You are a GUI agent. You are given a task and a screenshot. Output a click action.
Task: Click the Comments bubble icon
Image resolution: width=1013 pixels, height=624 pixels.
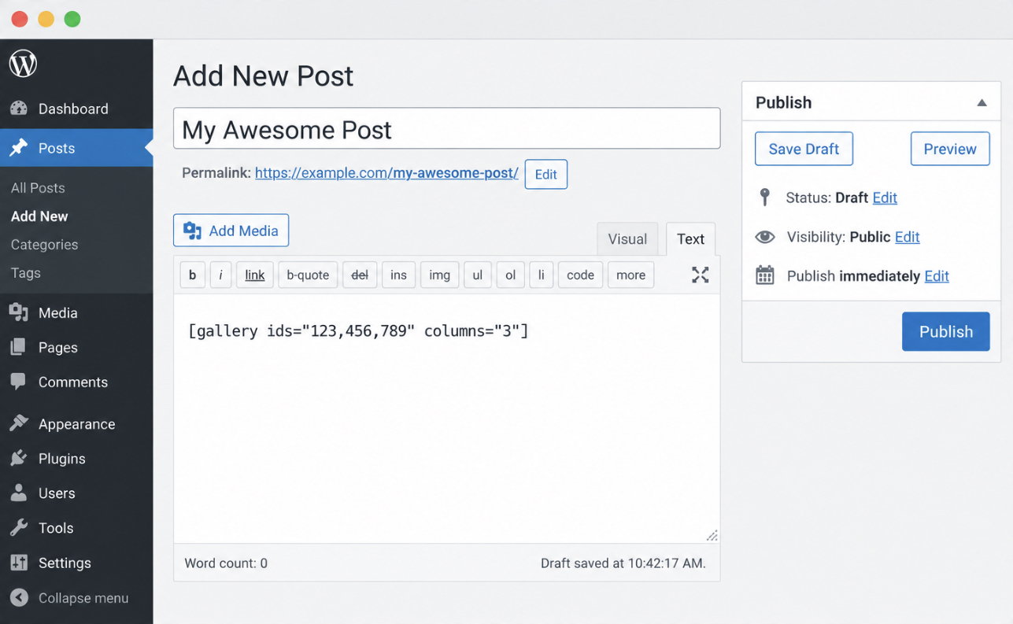(19, 382)
